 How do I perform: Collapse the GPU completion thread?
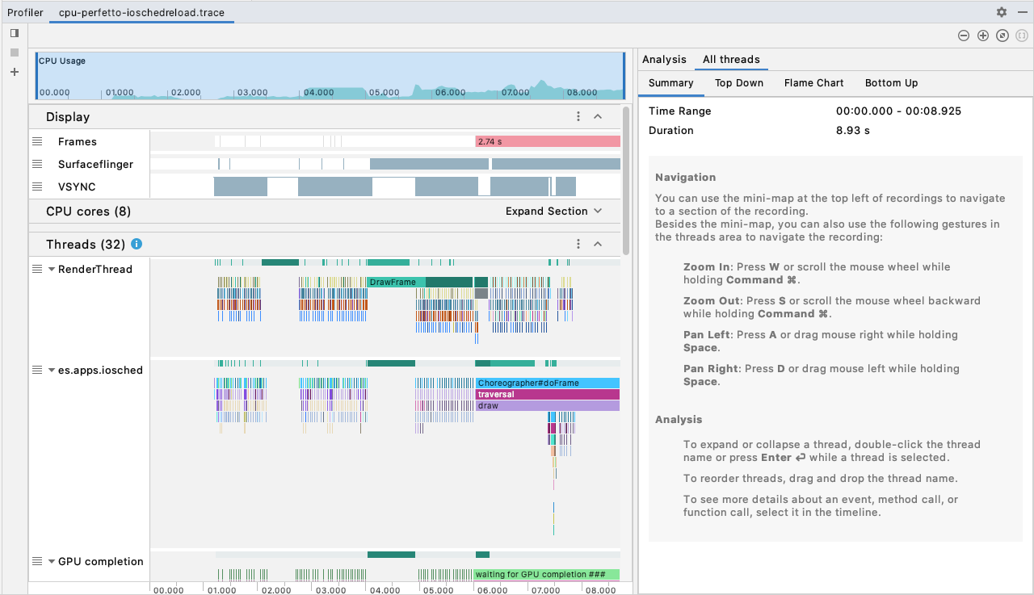click(x=52, y=561)
